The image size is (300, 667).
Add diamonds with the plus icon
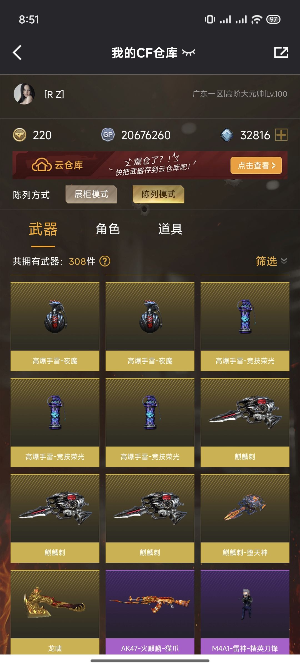[281, 135]
